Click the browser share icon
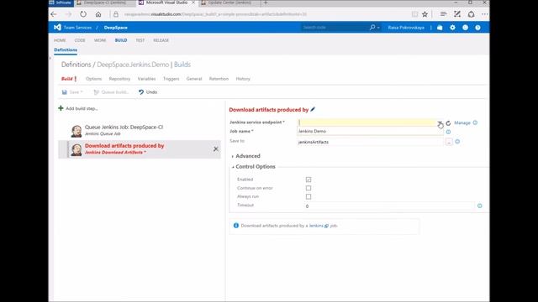Viewport: 538px width, 302px height. (471, 14)
